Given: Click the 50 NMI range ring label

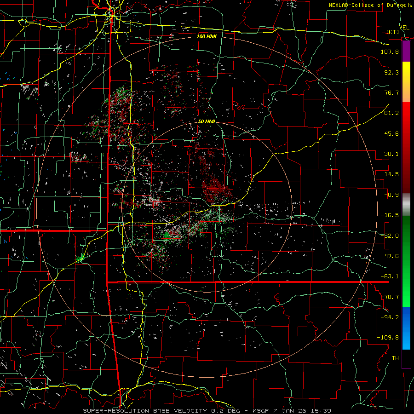Looking at the screenshot, I should 207,121.
